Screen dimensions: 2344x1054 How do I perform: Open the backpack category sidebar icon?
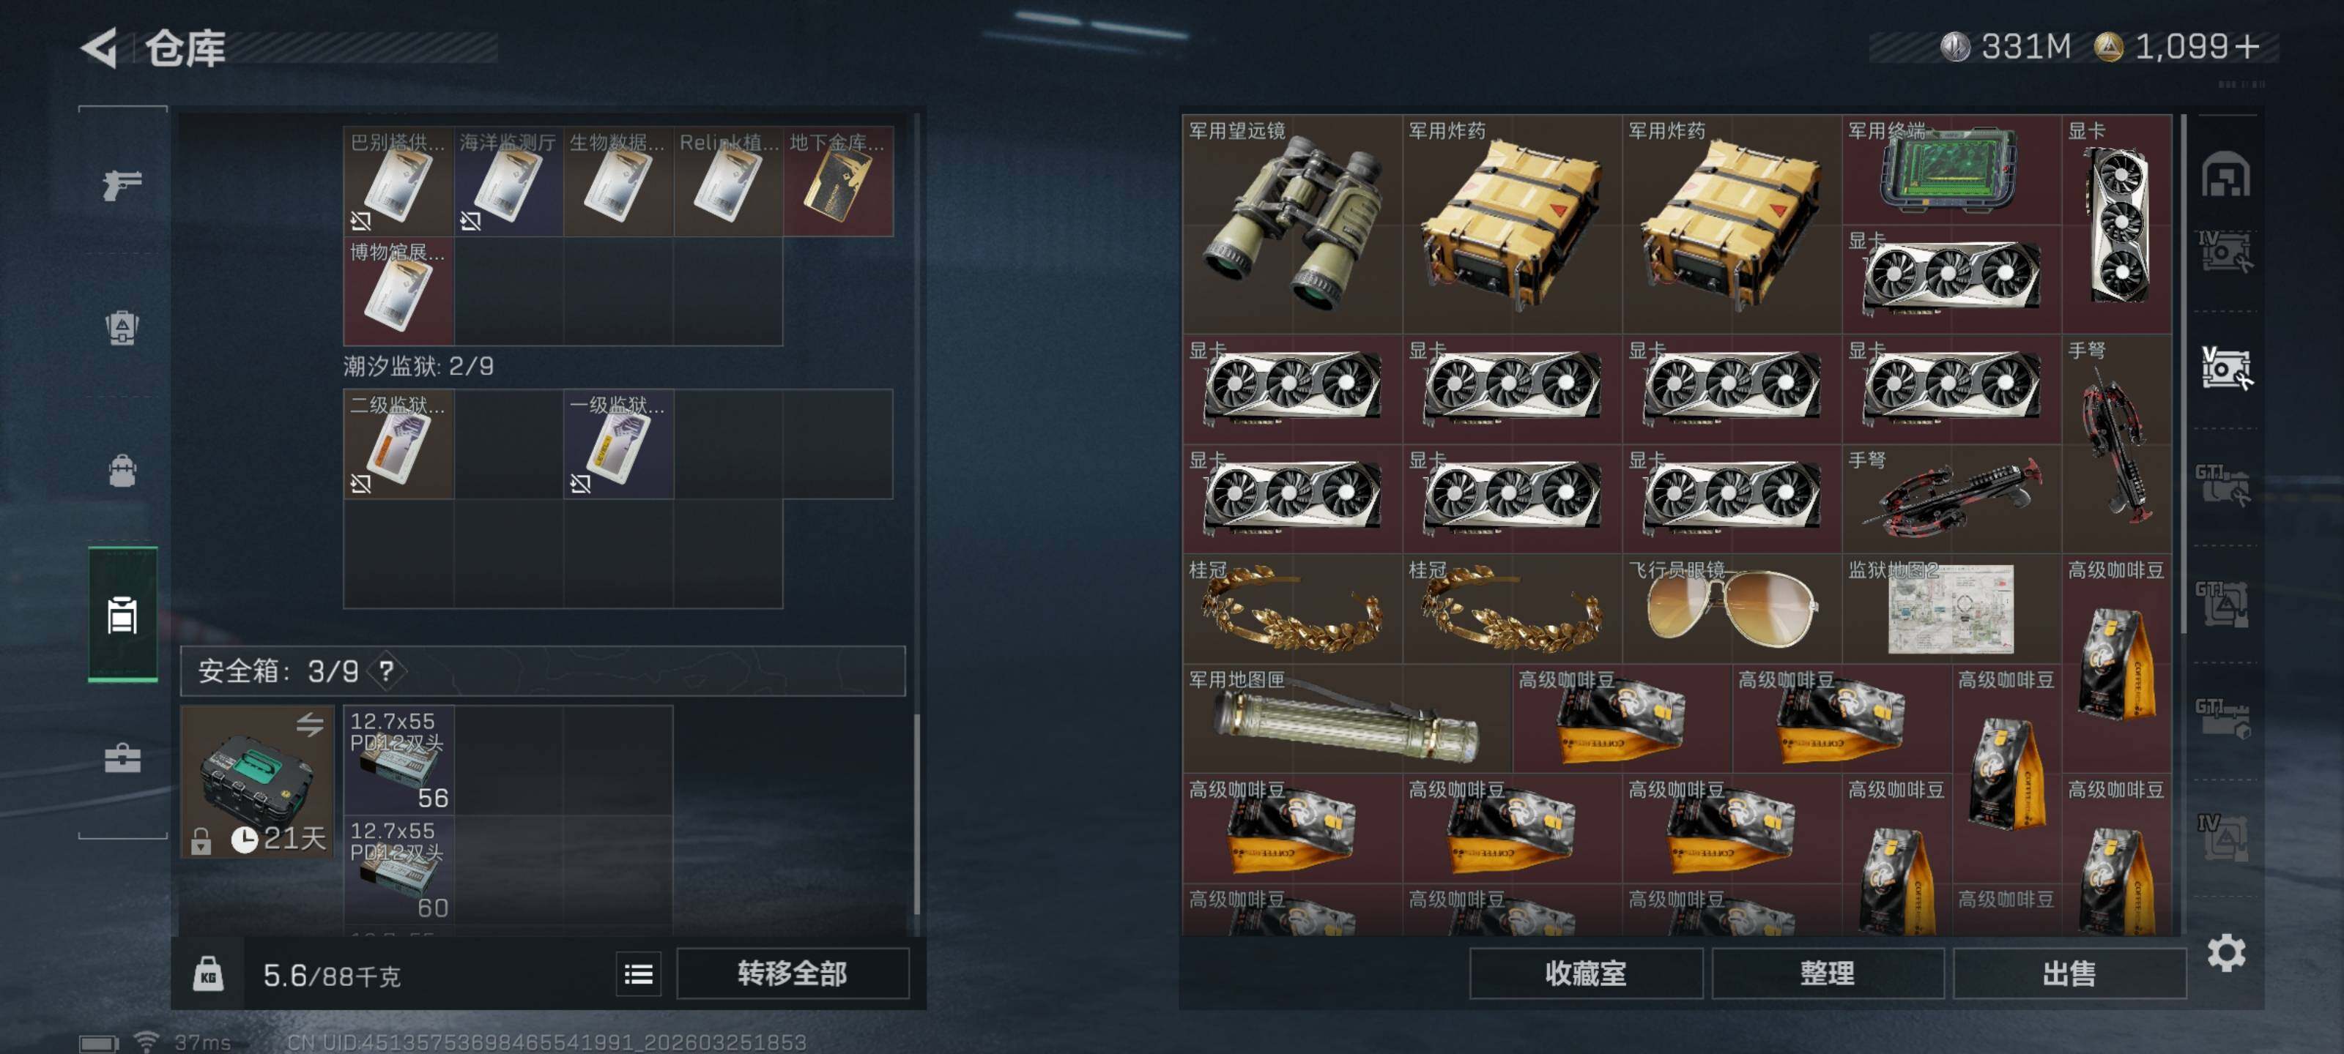(x=122, y=470)
